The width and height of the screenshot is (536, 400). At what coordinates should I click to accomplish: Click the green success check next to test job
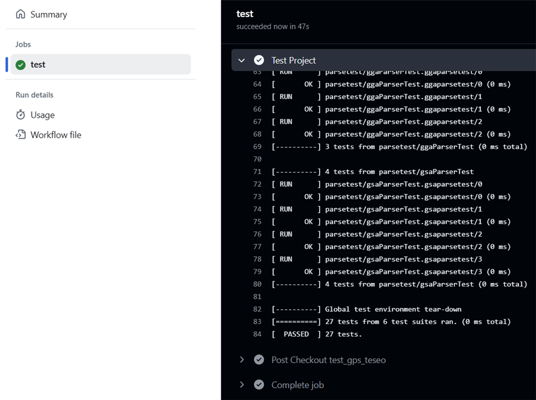pos(20,65)
